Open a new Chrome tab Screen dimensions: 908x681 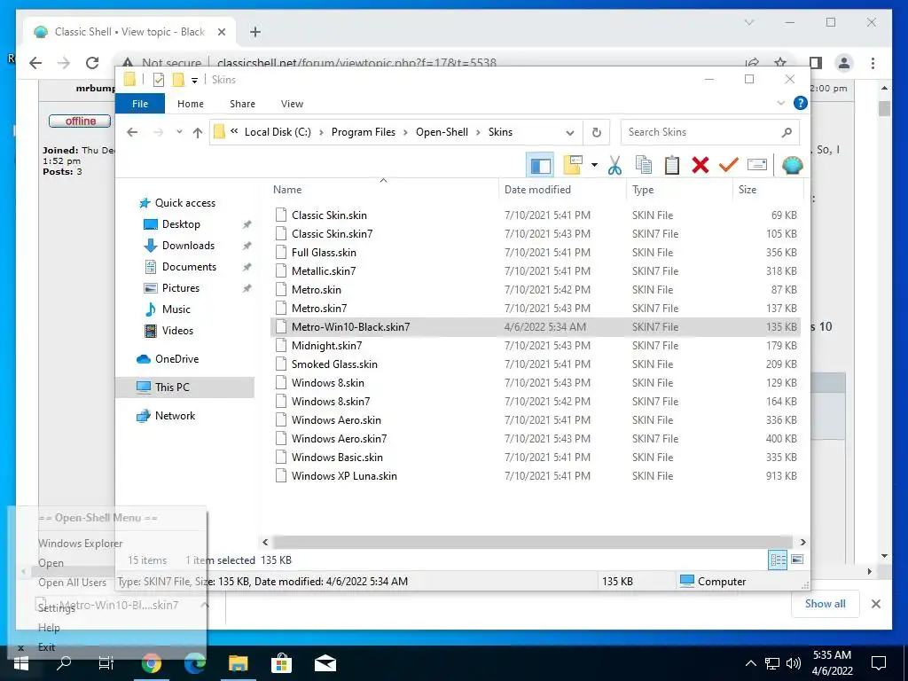254,32
